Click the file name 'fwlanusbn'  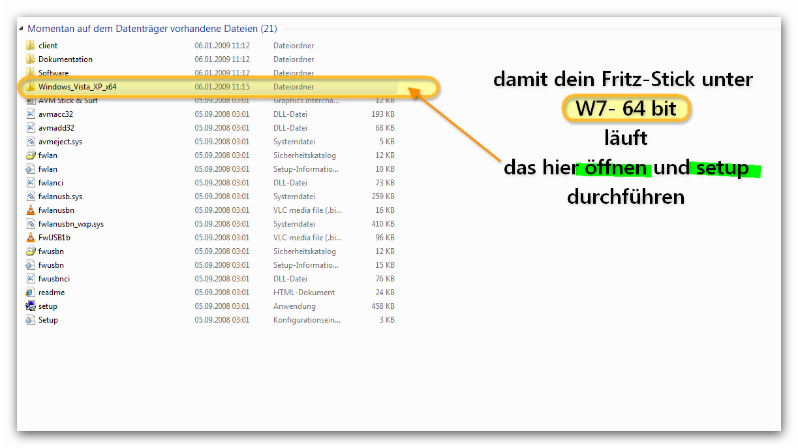pyautogui.click(x=56, y=210)
